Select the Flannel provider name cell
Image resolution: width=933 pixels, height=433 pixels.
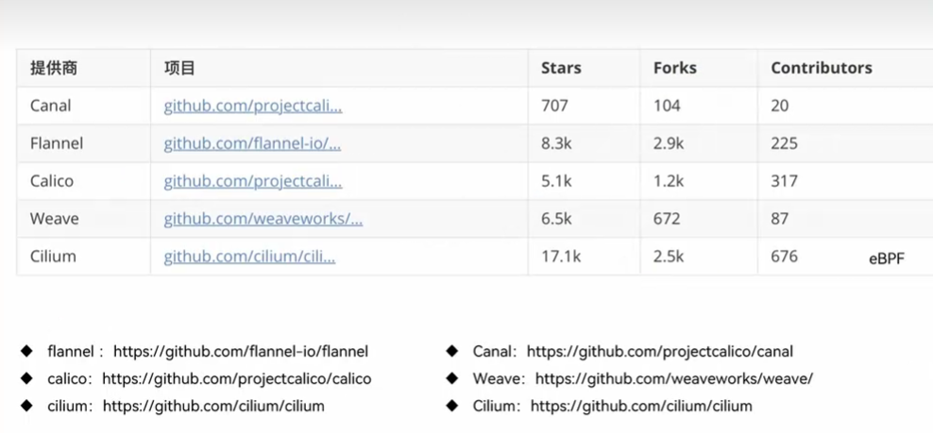[x=57, y=143]
